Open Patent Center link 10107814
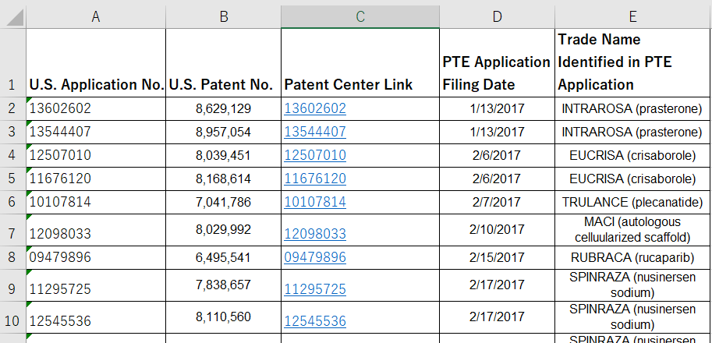The height and width of the screenshot is (343, 712). 315,203
